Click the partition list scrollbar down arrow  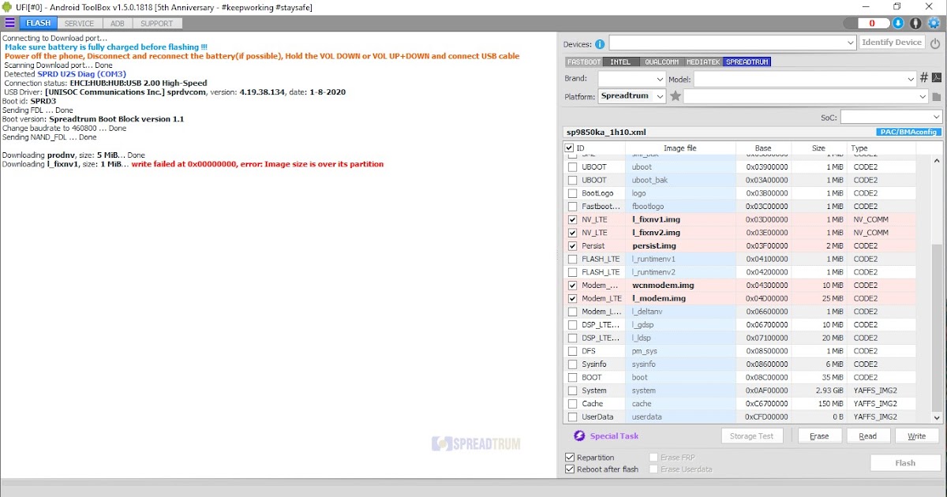[x=937, y=417]
